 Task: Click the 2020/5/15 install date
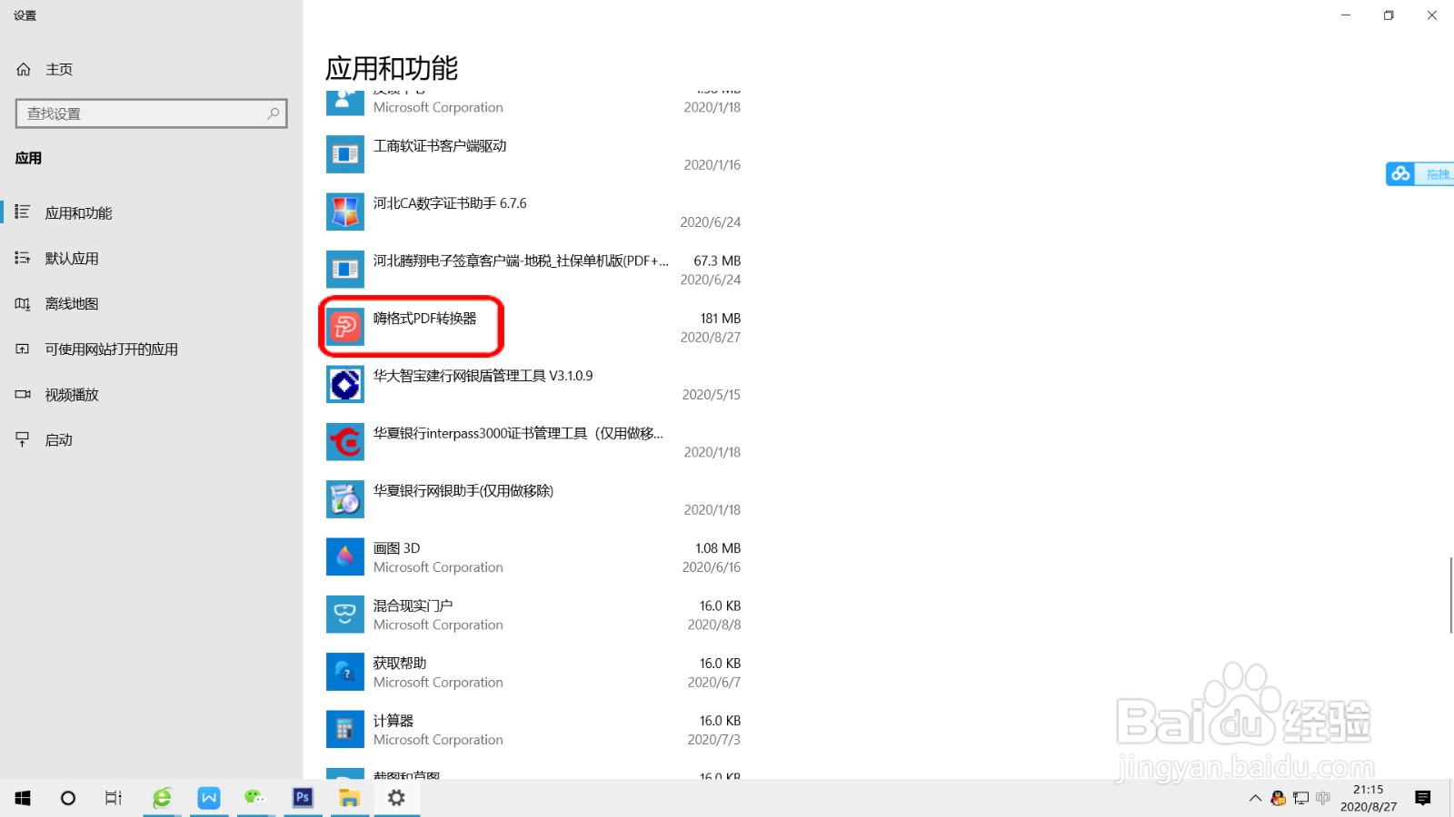coord(712,394)
